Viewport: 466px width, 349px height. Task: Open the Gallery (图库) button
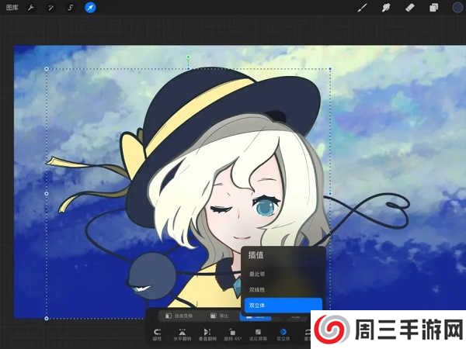click(12, 8)
